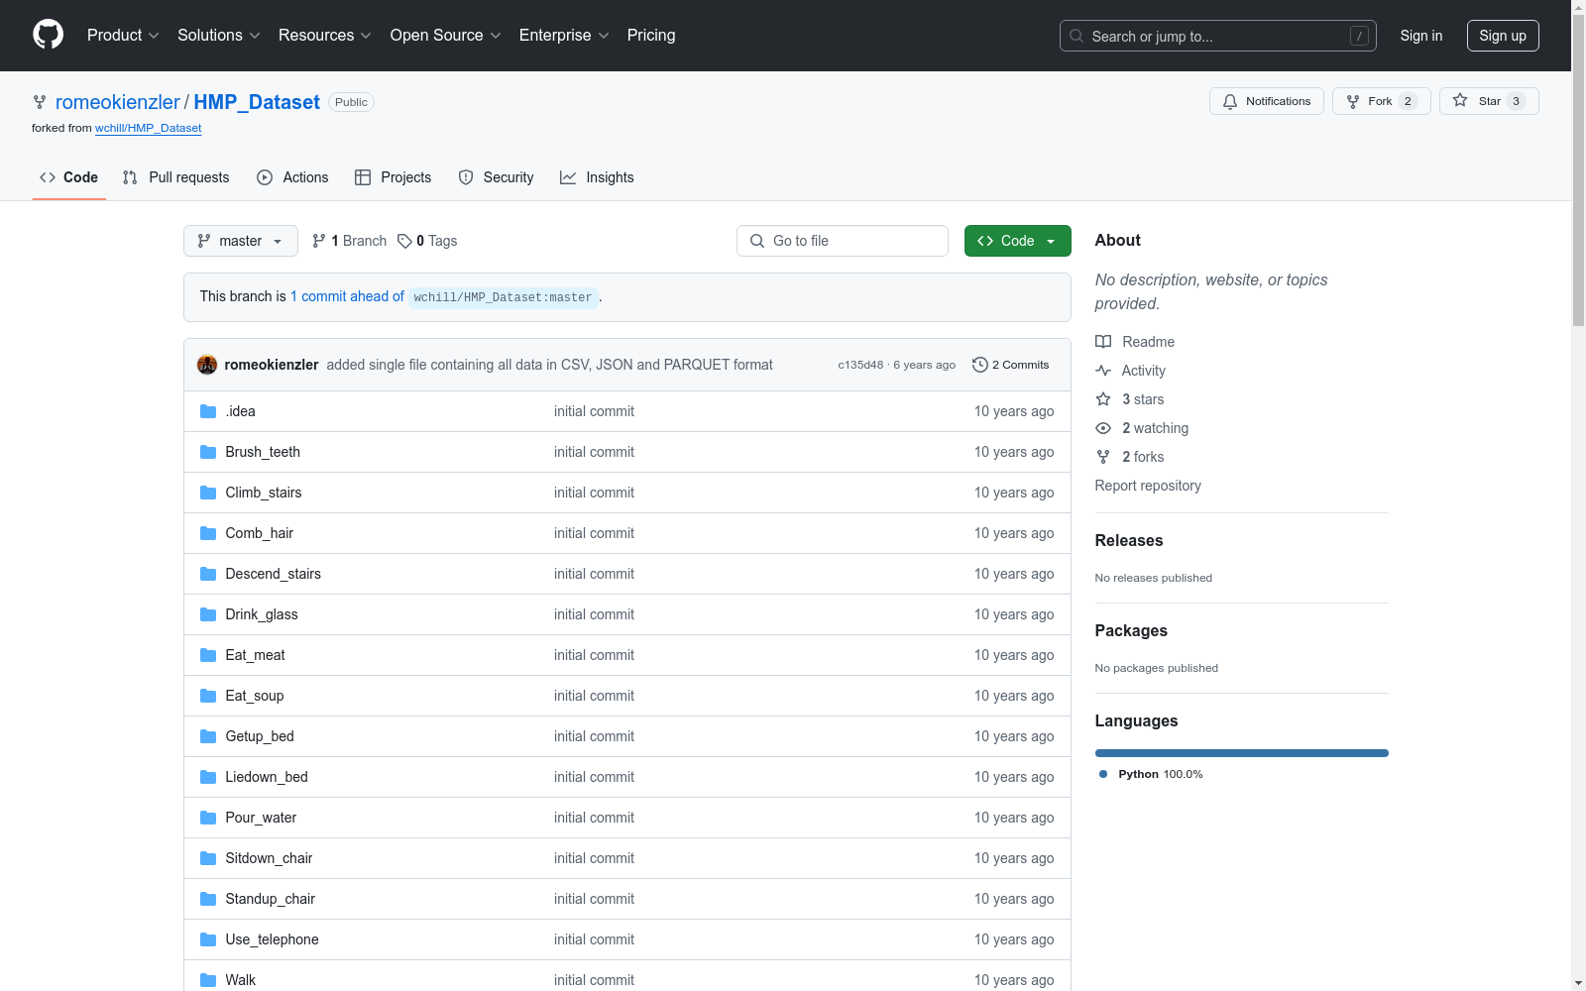1586x991 pixels.
Task: Click the eye icon beside watching
Action: point(1103,428)
